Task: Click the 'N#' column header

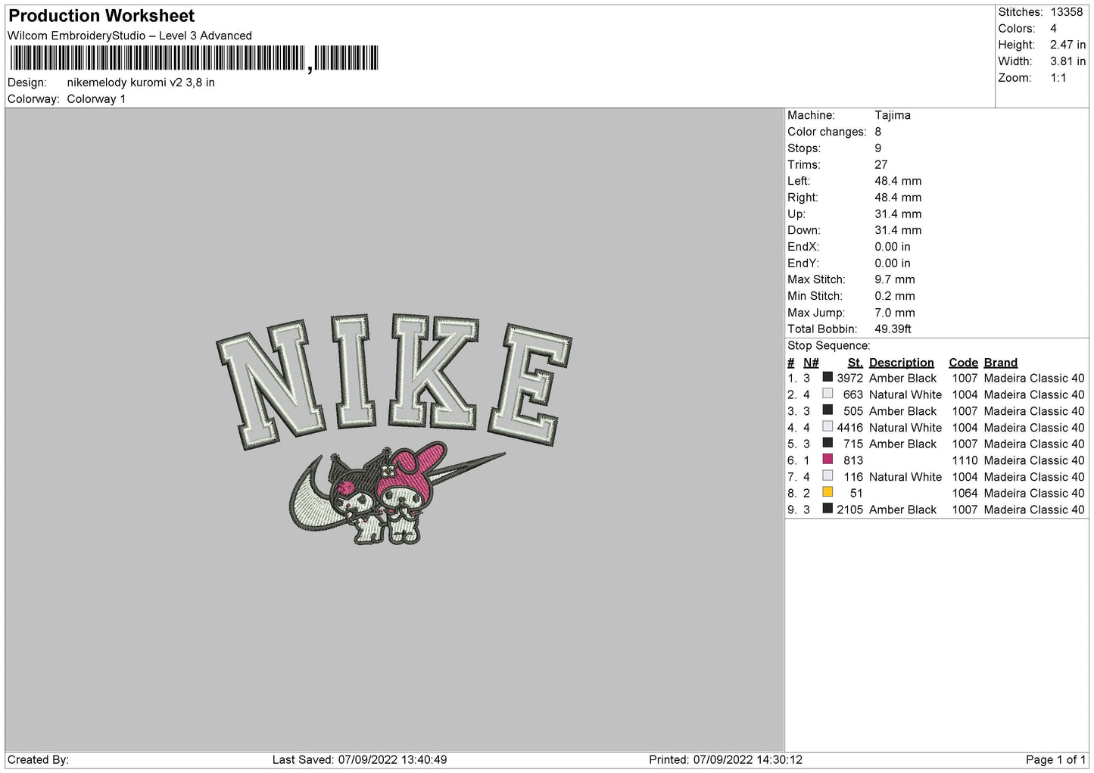Action: [811, 363]
